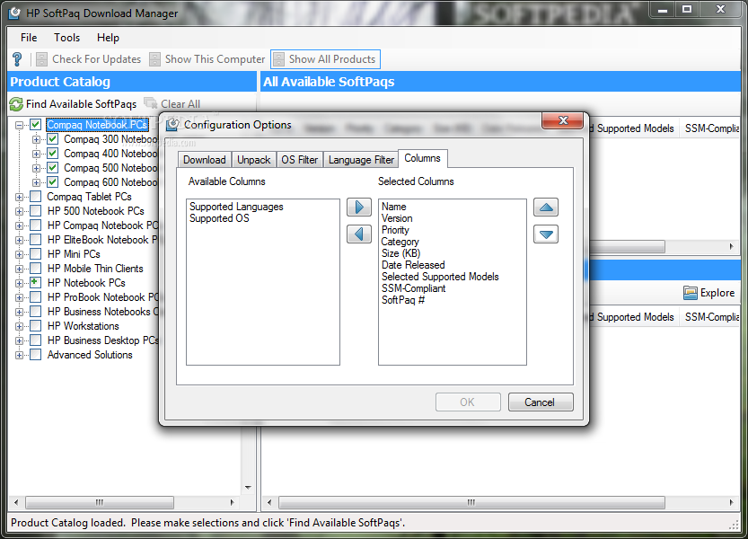Image resolution: width=748 pixels, height=539 pixels.
Task: Select HP ProBook Notebook PCs tree item
Action: [102, 297]
